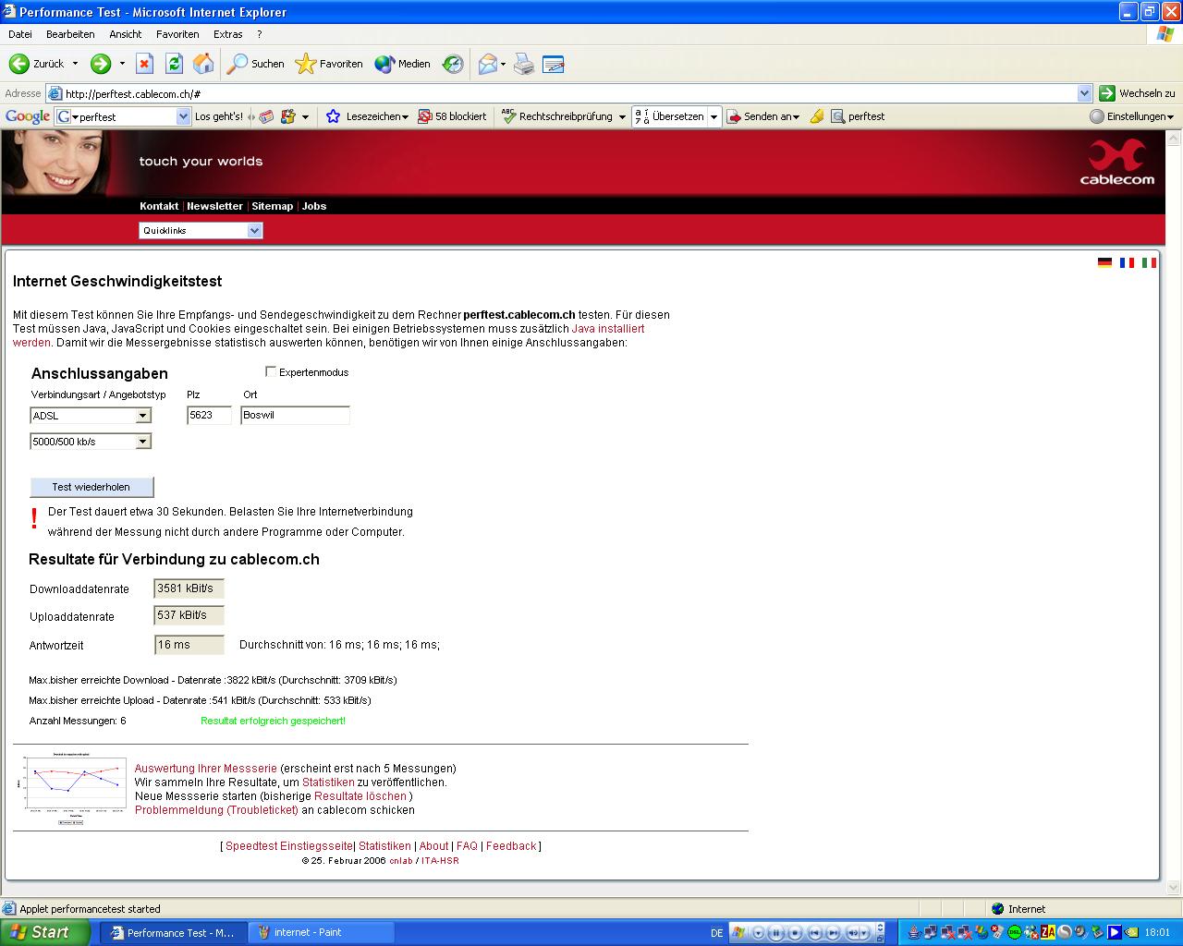Image resolution: width=1183 pixels, height=946 pixels.
Task: Click the Home icon in IE toolbar
Action: pos(203,64)
